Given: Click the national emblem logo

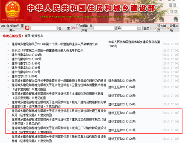Looking at the screenshot, I should 13,10.
